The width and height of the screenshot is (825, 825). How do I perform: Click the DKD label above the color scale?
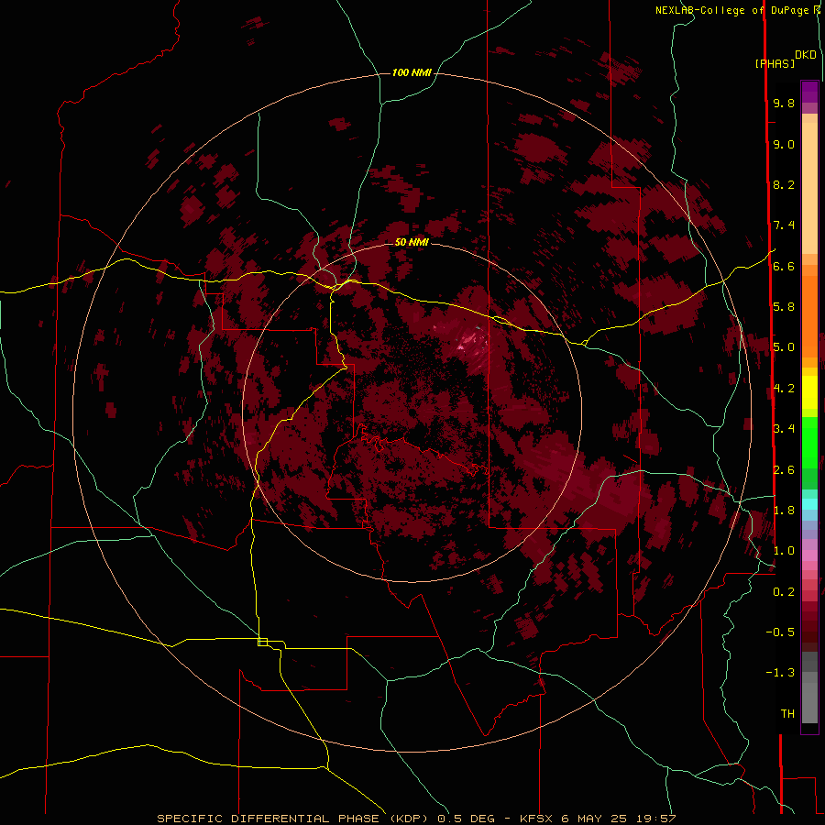tap(806, 55)
